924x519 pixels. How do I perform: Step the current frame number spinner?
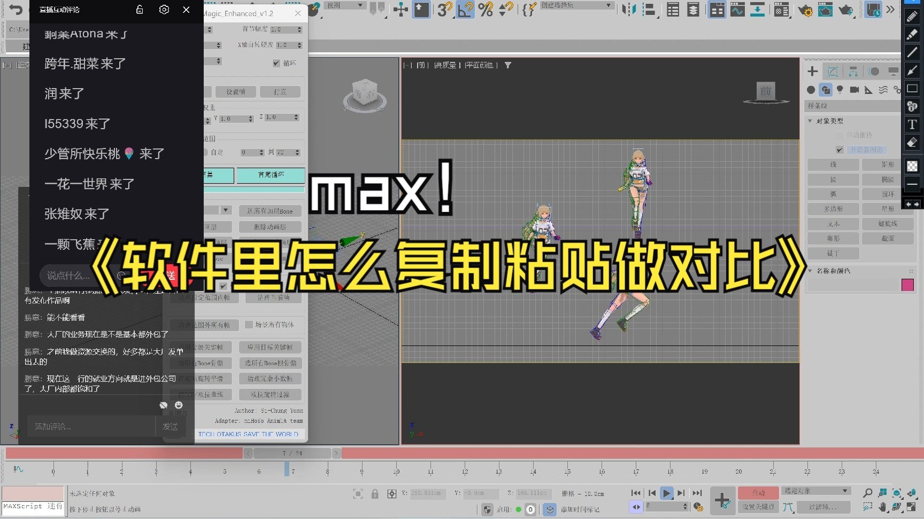(686, 506)
